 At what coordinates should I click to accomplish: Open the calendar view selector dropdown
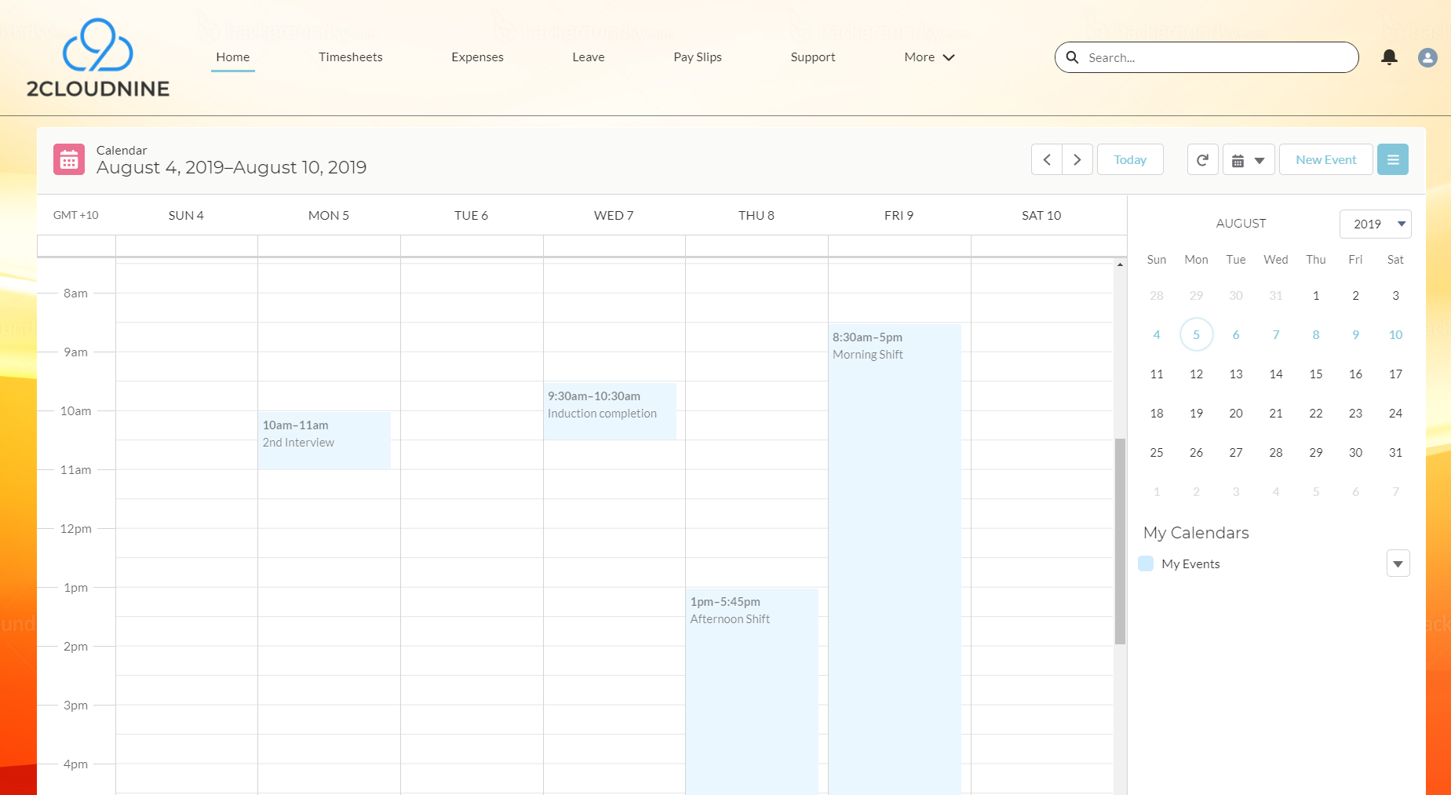1248,160
